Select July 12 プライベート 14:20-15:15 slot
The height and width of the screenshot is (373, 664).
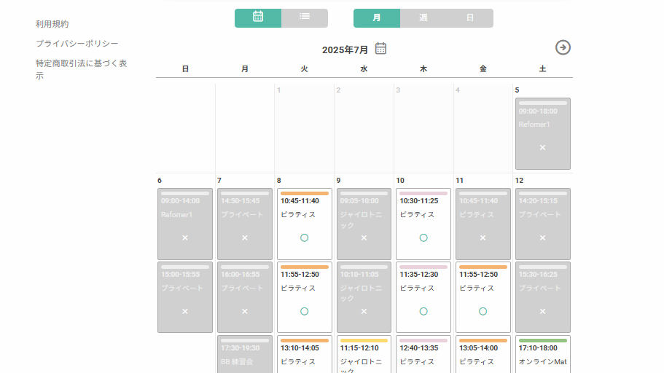[542, 224]
